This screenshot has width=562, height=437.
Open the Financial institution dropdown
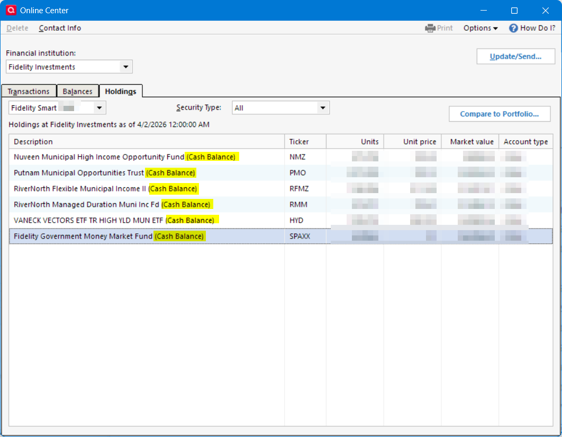125,67
